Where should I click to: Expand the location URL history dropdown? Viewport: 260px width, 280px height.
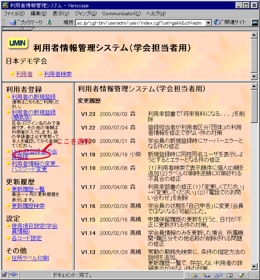coord(208,23)
